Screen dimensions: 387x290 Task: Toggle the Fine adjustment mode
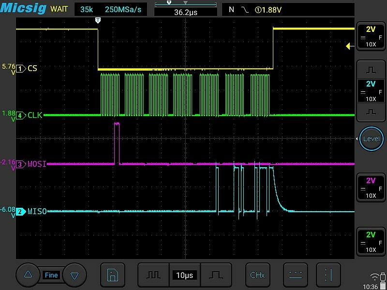[x=51, y=275]
